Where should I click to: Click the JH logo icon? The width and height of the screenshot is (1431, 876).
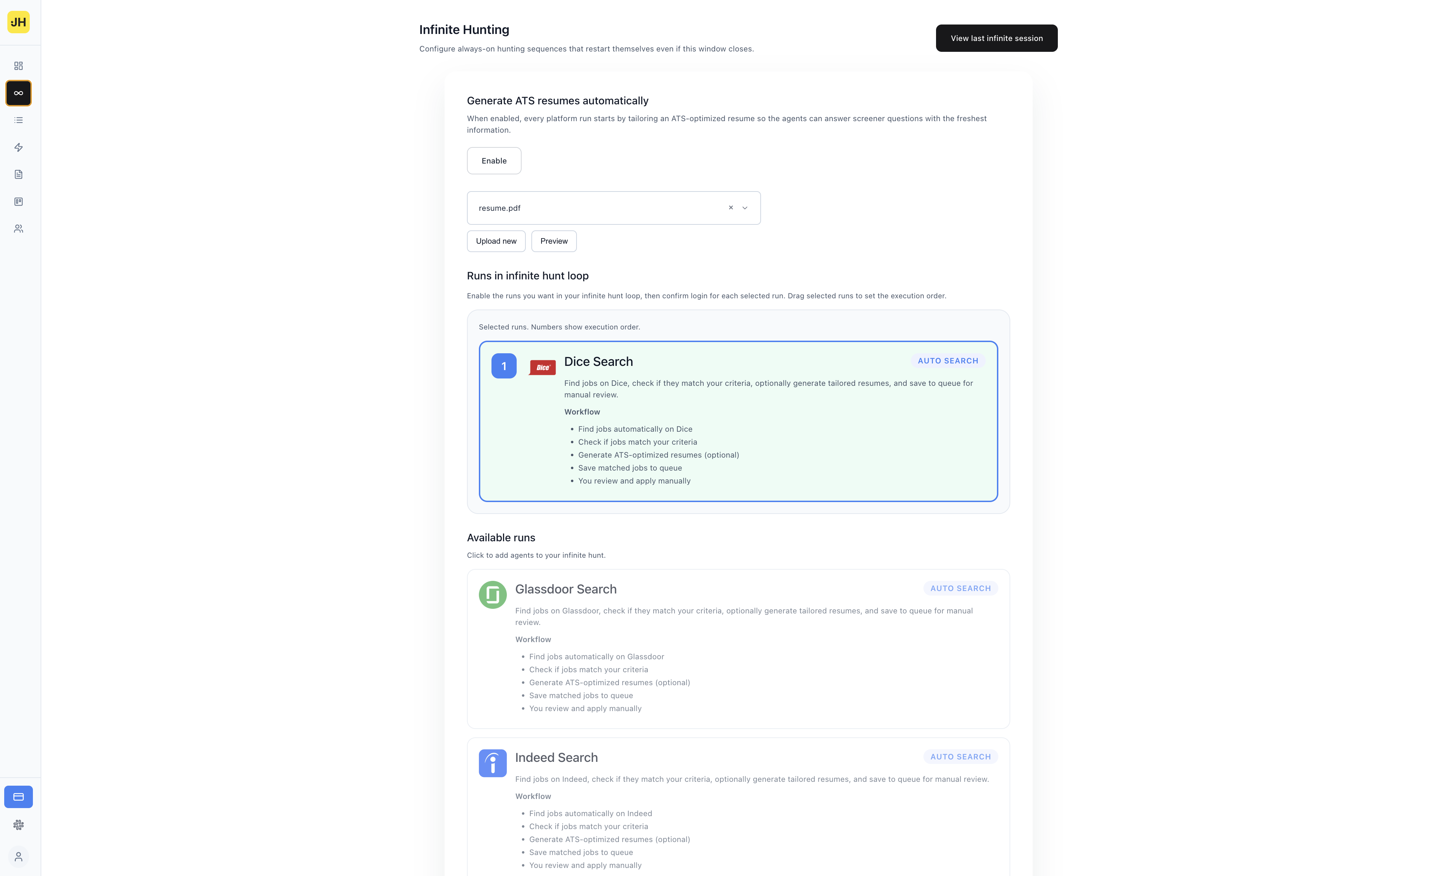point(18,22)
